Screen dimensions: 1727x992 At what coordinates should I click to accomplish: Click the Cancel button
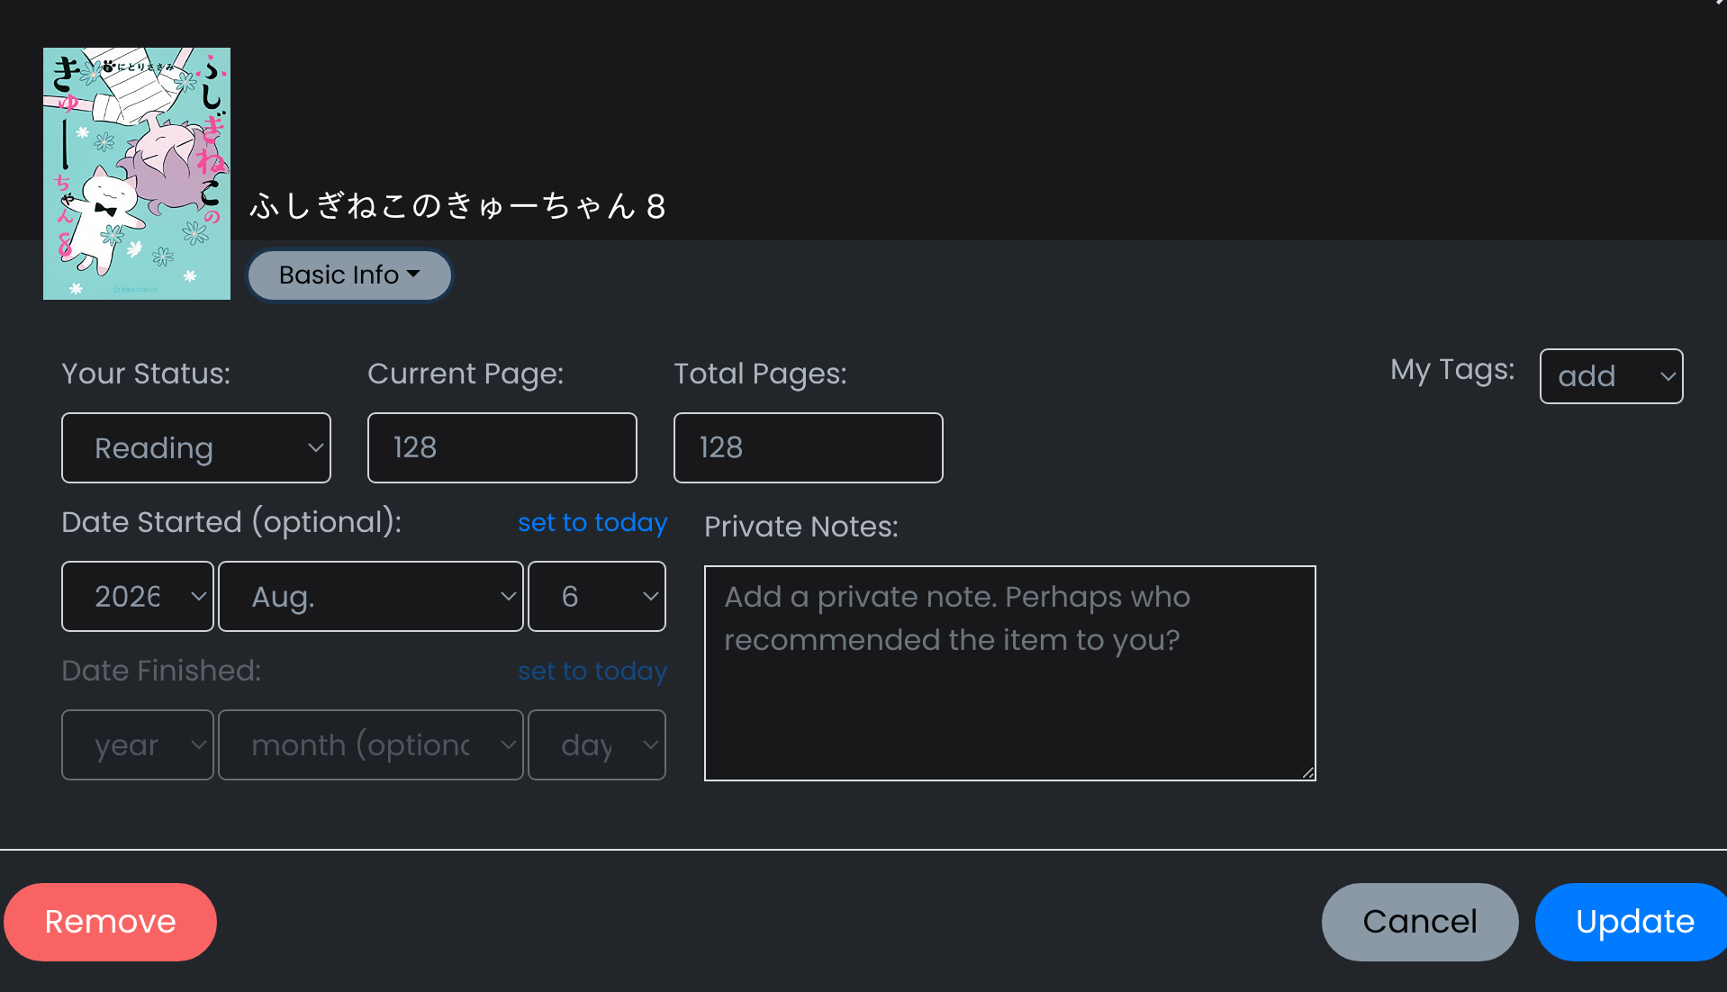click(x=1420, y=922)
